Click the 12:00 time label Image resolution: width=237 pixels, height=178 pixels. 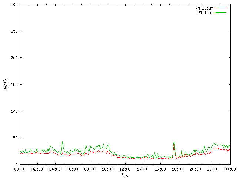coord(125,169)
